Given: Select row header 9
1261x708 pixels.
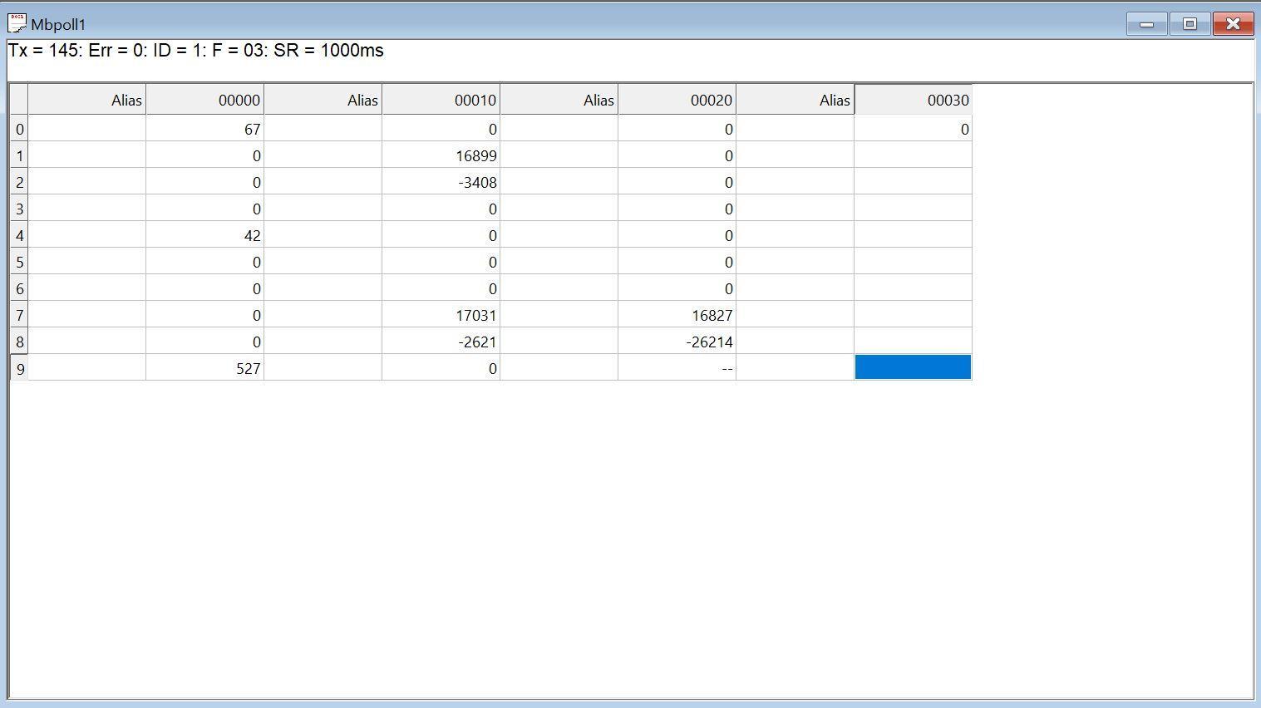Looking at the screenshot, I should click(19, 368).
